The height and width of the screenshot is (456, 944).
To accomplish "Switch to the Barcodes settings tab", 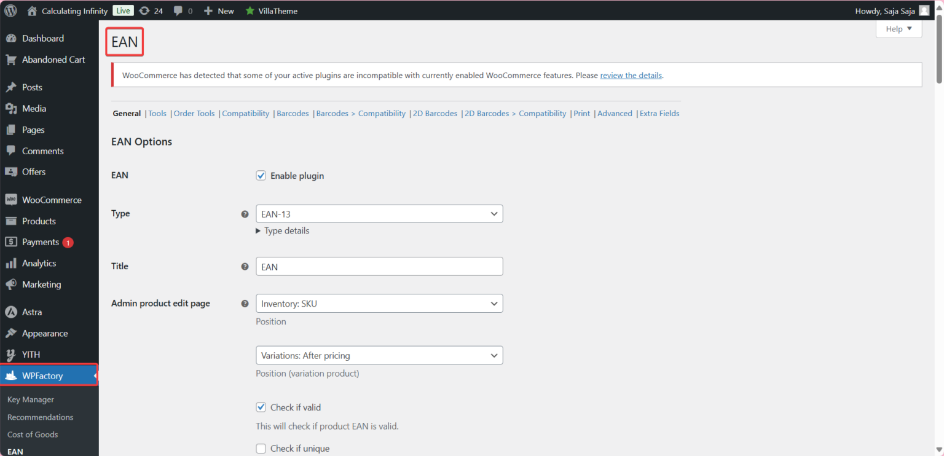I will 293,113.
